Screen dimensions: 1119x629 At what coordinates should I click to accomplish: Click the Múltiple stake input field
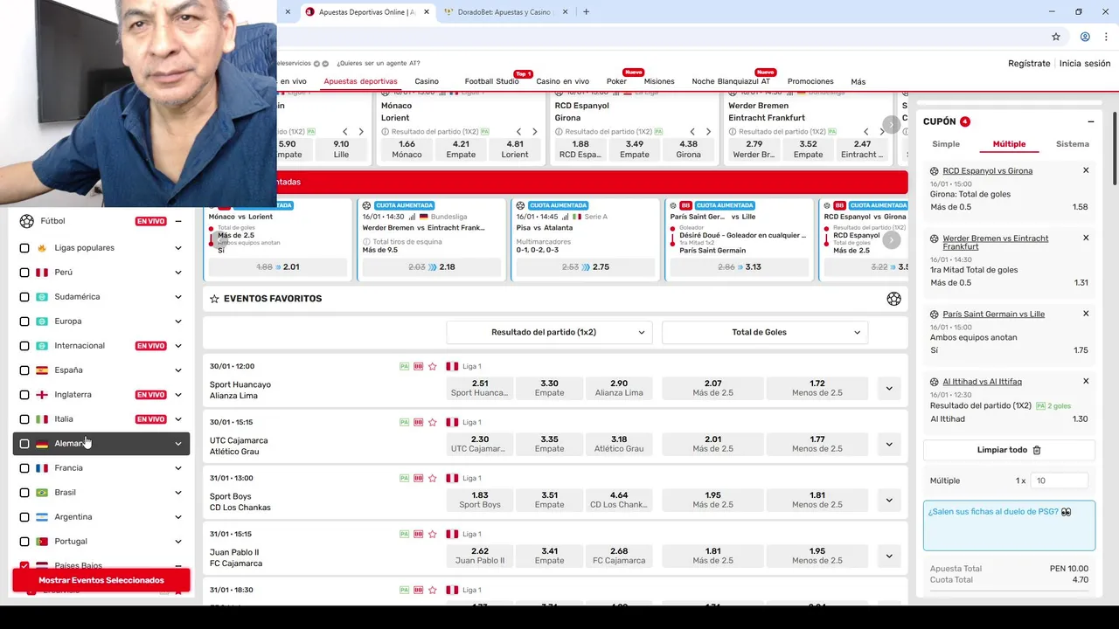[x=1059, y=480]
